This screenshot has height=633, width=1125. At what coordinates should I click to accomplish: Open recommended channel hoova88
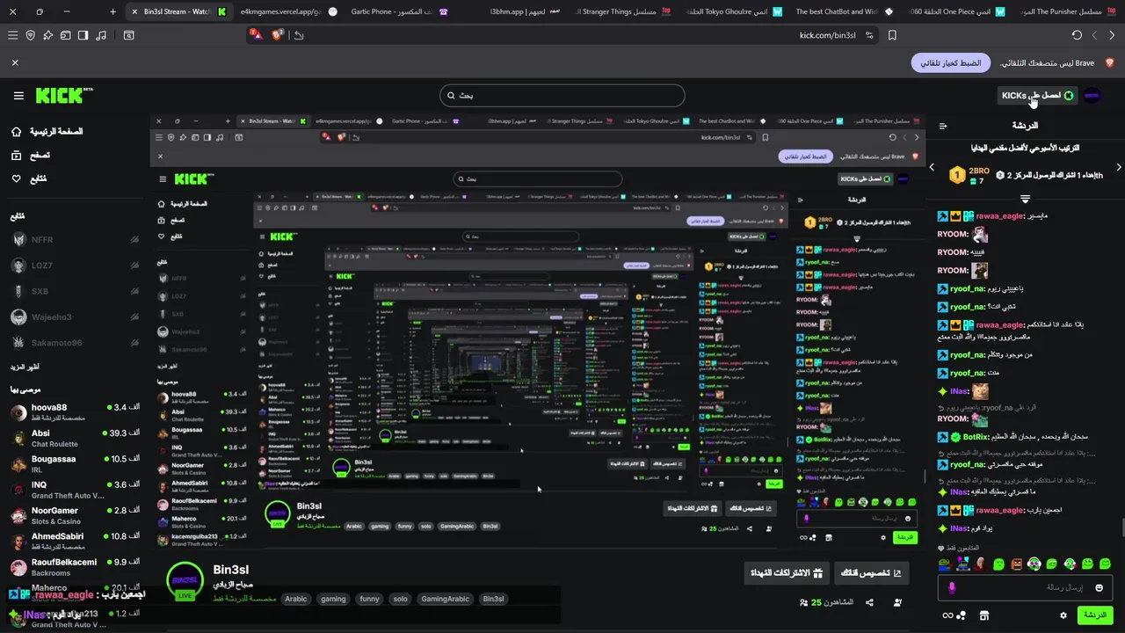[75, 412]
